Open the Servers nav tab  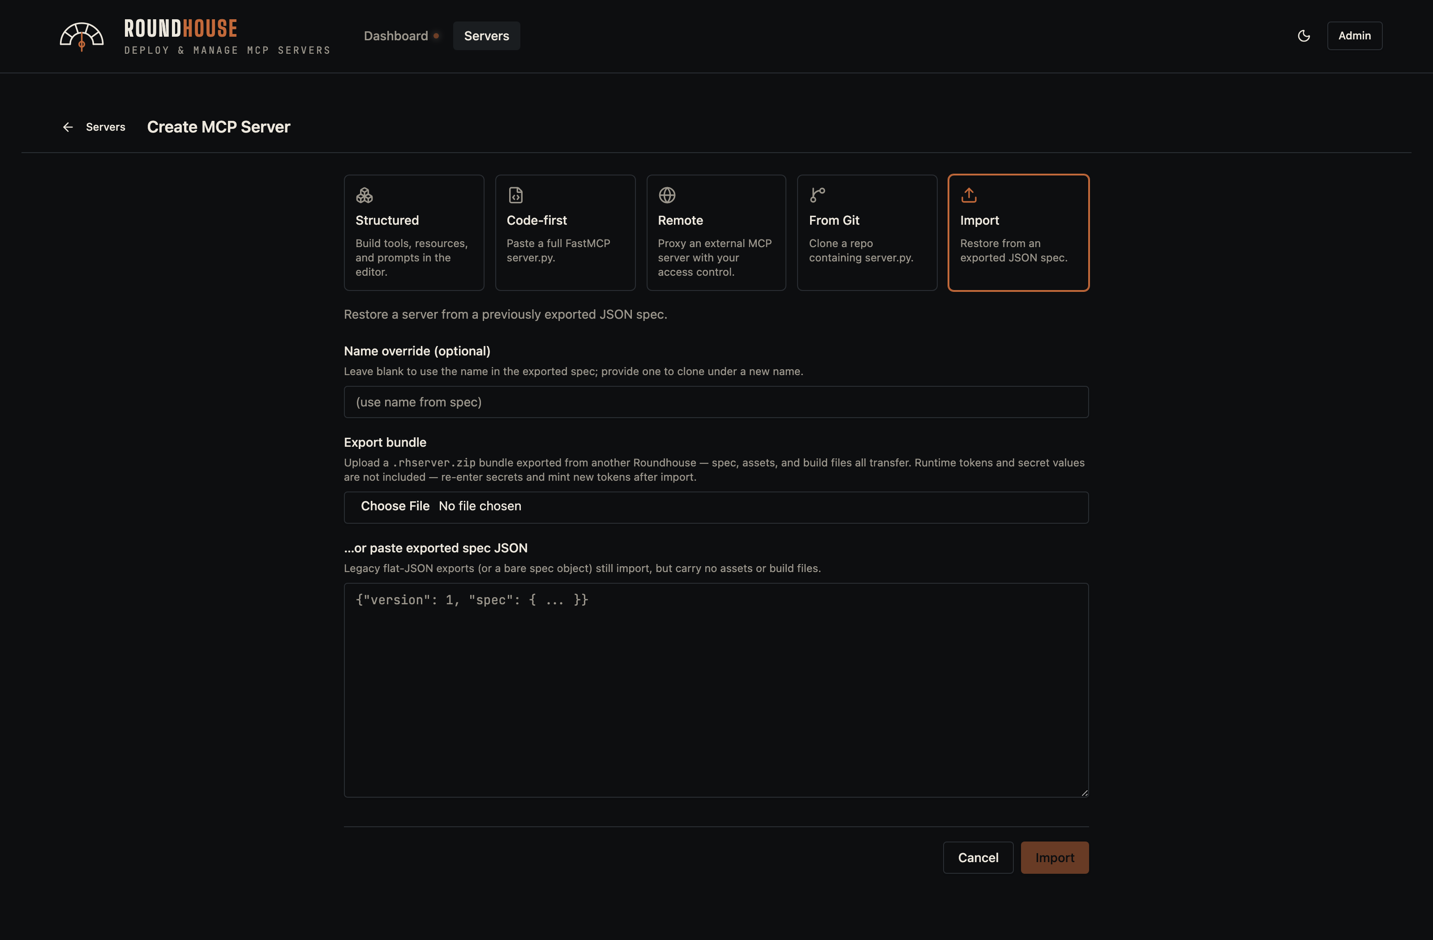pyautogui.click(x=486, y=36)
